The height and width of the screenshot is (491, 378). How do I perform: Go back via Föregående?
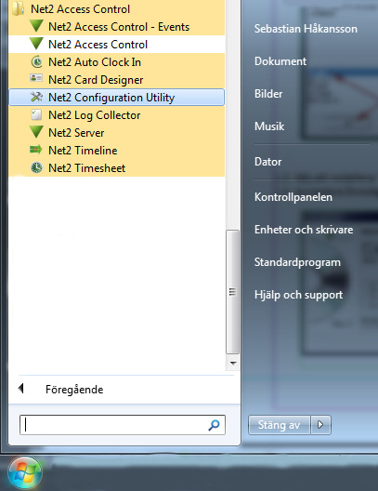point(74,390)
